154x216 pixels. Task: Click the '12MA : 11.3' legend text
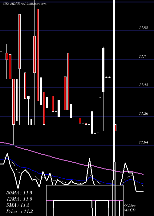click(x=19, y=199)
